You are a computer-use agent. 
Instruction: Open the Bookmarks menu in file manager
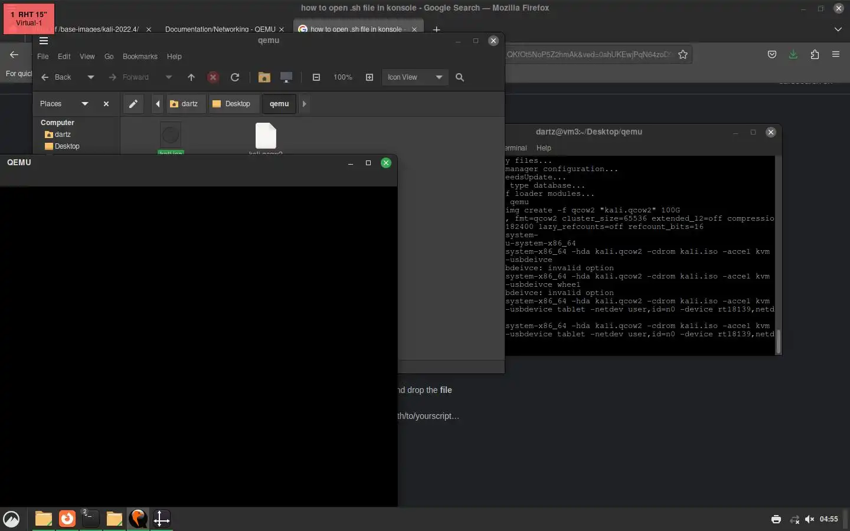pos(140,57)
